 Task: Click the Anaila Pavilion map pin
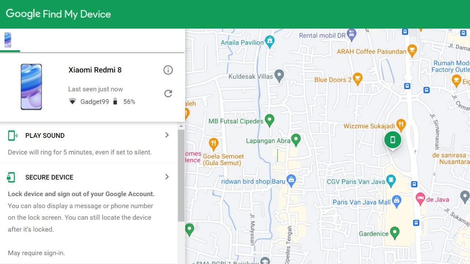point(270,42)
